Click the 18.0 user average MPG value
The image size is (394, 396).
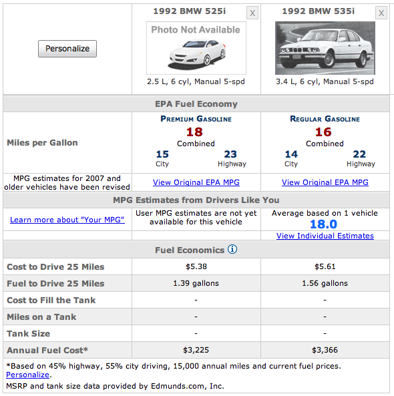coord(323,224)
